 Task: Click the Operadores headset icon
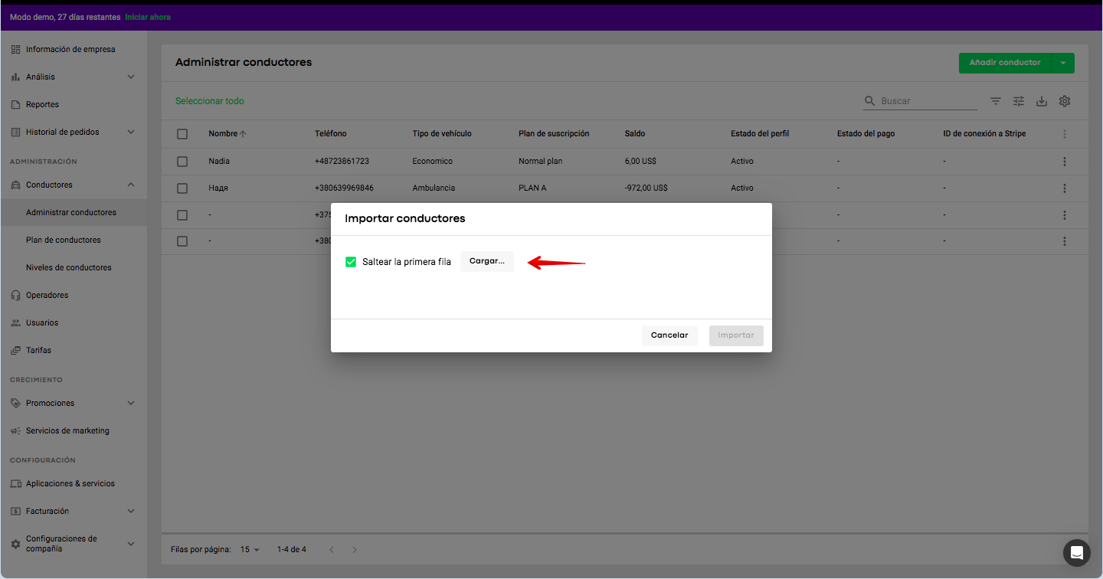(16, 295)
